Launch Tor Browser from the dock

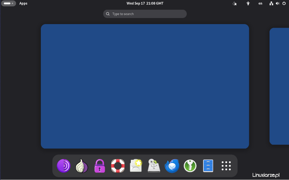64,166
